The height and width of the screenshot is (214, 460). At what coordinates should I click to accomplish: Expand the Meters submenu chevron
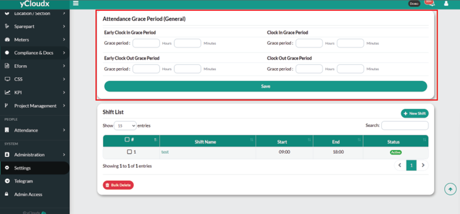tap(64, 40)
